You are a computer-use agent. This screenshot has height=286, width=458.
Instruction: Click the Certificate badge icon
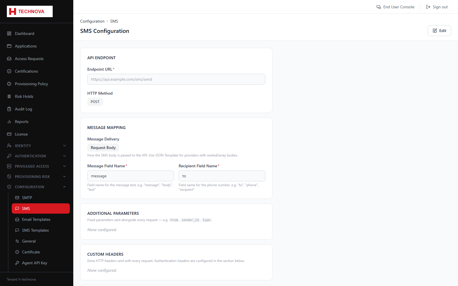click(x=17, y=252)
